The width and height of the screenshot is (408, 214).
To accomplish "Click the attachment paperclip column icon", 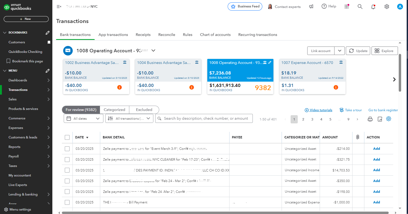I will (x=358, y=137).
